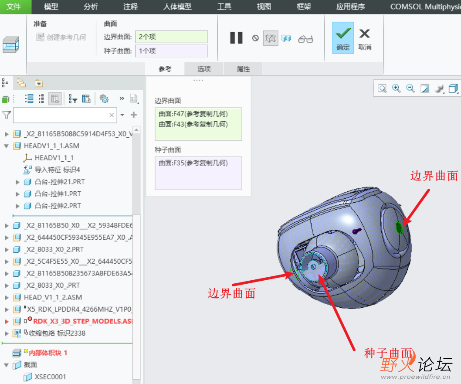Toggle the tree columns display icon

(55, 99)
